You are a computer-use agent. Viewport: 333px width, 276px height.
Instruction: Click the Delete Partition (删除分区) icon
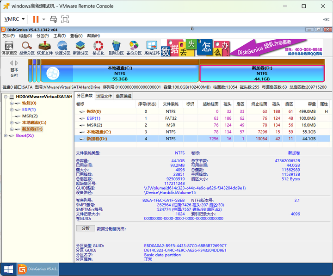click(116, 48)
